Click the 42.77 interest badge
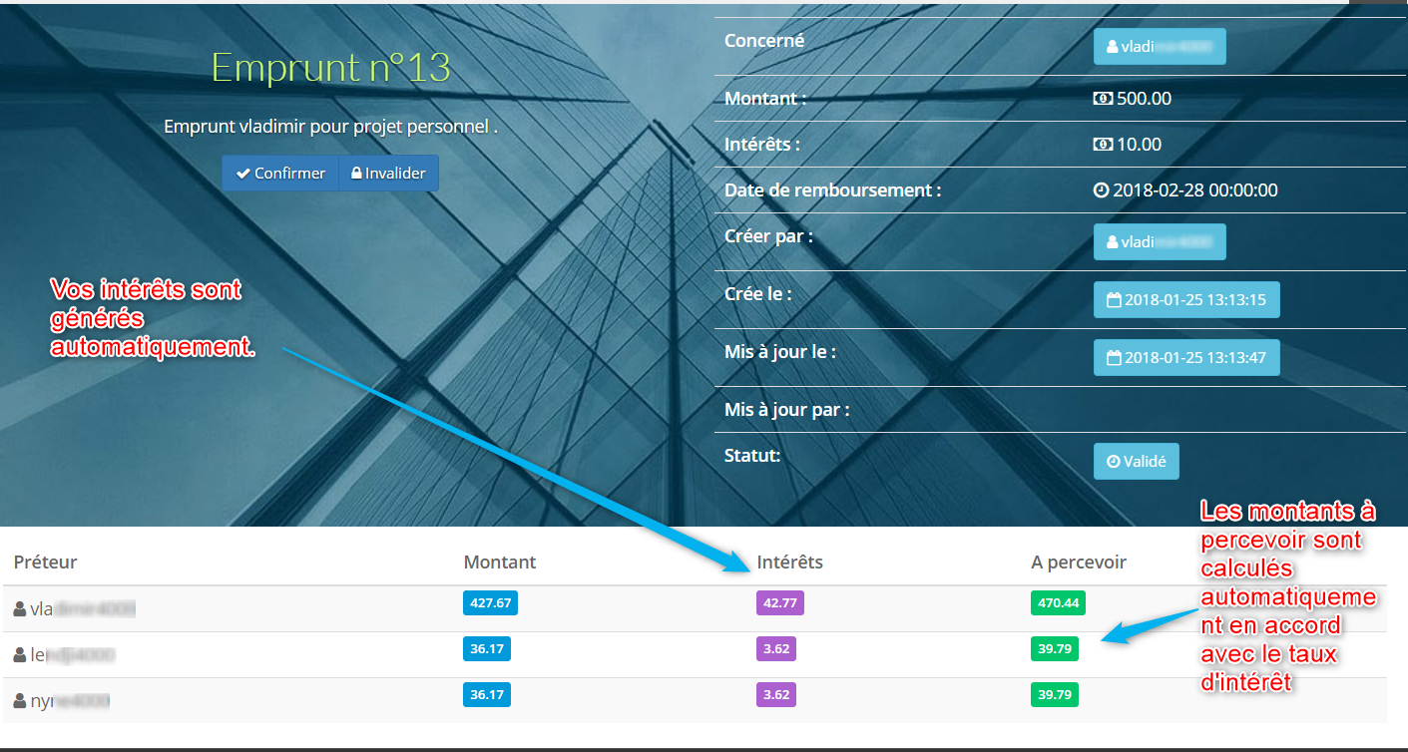Viewport: 1408px width, 752px height. pyautogui.click(x=779, y=602)
